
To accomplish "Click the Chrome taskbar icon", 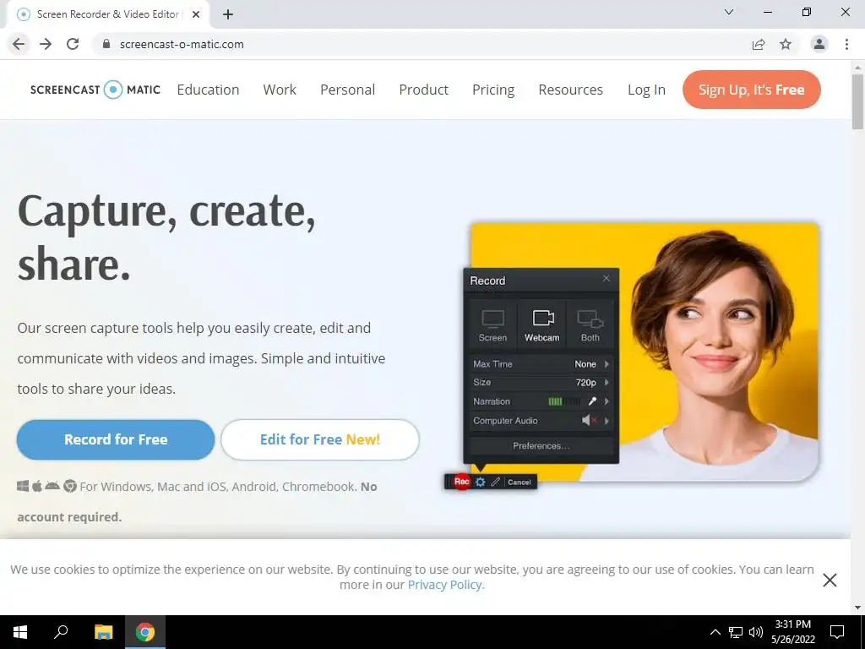I will 145,632.
